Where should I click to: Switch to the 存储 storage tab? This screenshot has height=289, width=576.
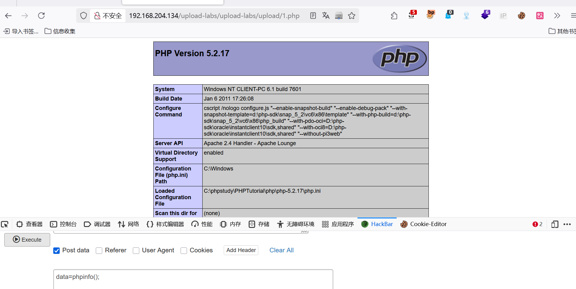(259, 224)
